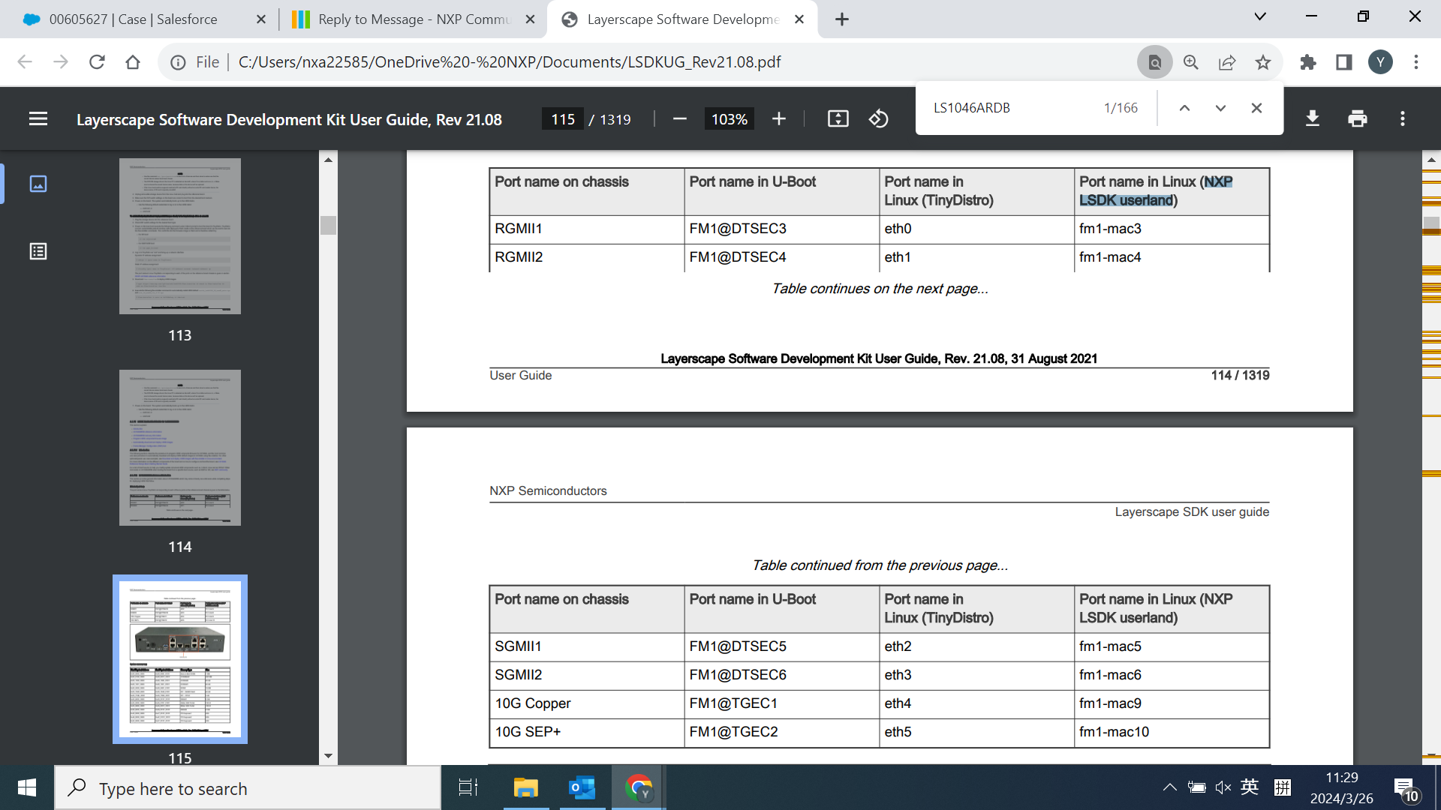Expand the browser tab search dropdown
Image resolution: width=1441 pixels, height=810 pixels.
(1260, 16)
